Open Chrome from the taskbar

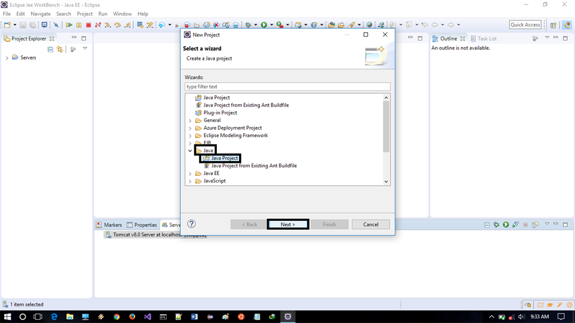(x=117, y=317)
